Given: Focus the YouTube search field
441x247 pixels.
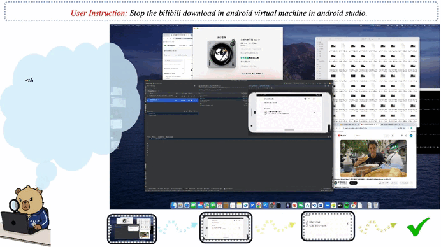Looking at the screenshot, I should point(370,136).
